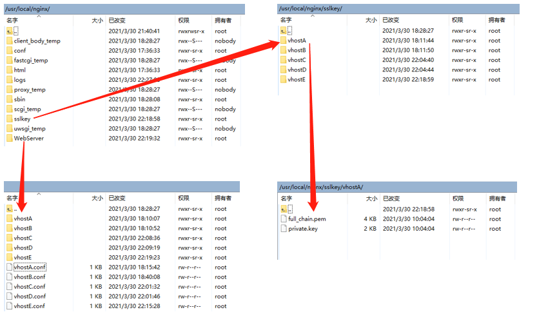Viewport: 548px width, 321px height.
Task: Select the uwsgi_temp folder icon
Action: (x=10, y=128)
